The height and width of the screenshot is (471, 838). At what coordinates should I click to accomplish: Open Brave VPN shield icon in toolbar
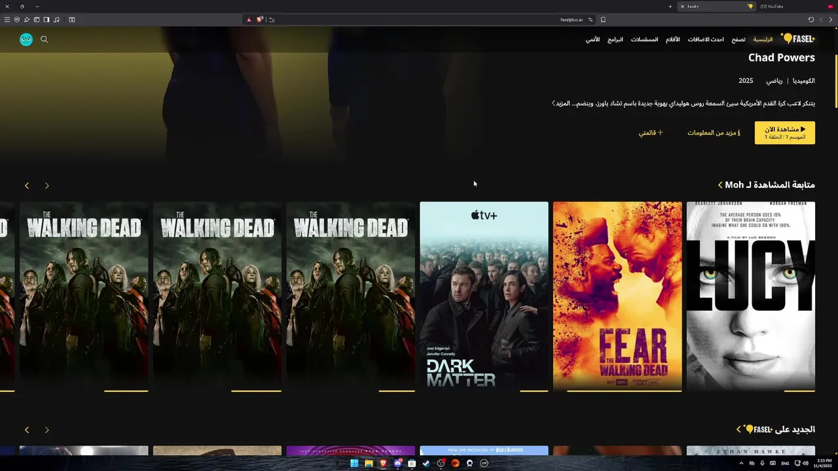coord(17,20)
